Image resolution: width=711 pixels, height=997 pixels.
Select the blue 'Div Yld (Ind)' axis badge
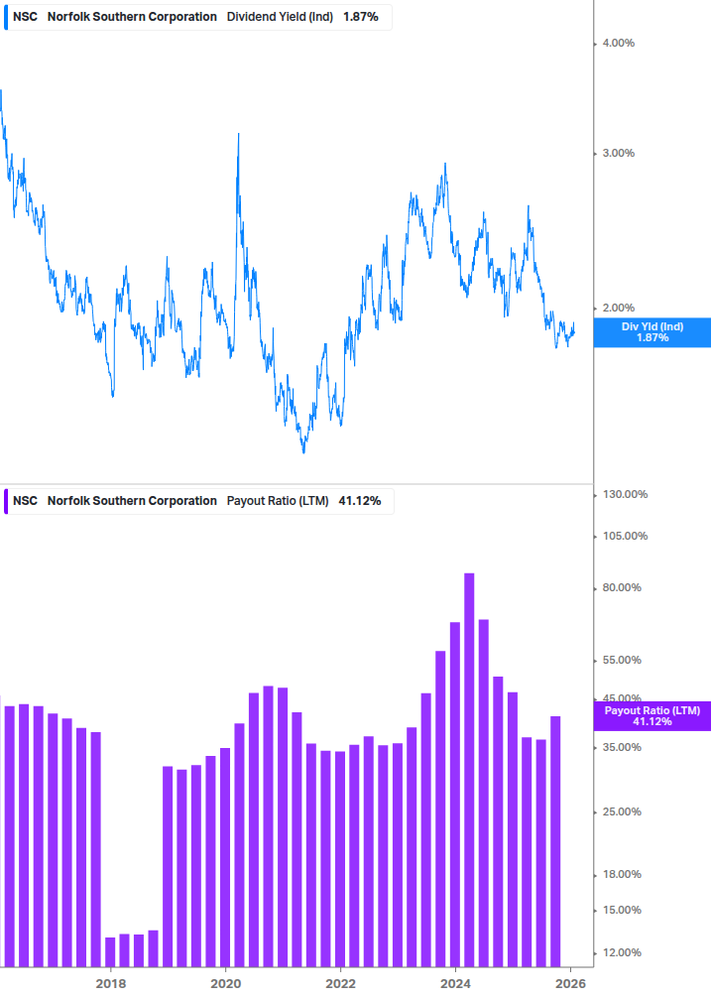[652, 332]
